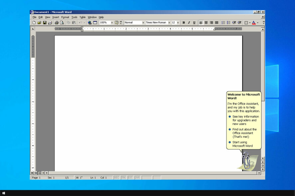Toggle Underline formatting
Image resolution: width=295 pixels, height=196 pixels.
[194, 23]
